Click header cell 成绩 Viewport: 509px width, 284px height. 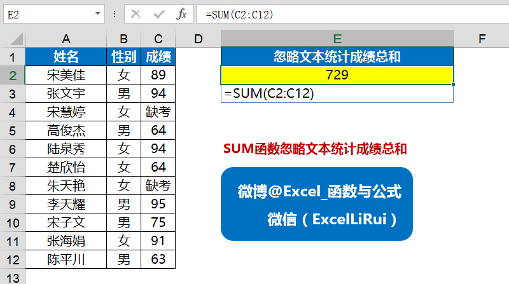coord(158,57)
